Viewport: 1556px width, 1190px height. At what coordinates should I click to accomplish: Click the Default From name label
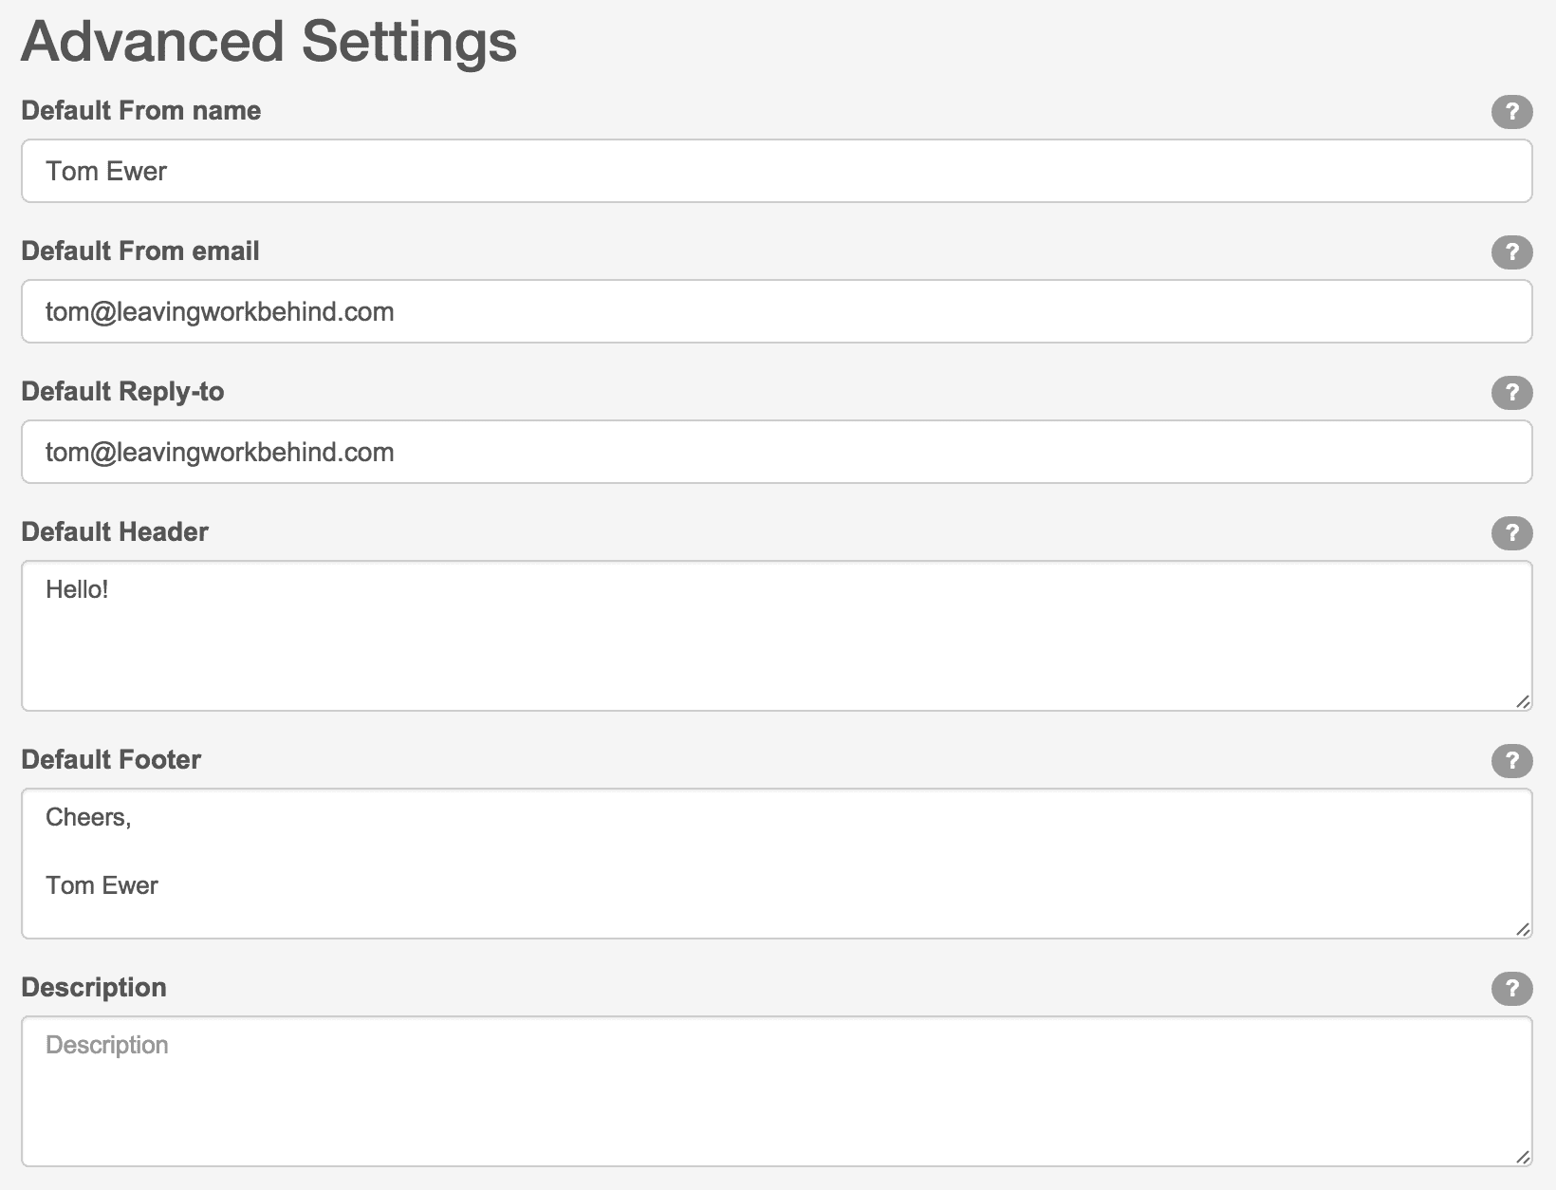[140, 111]
